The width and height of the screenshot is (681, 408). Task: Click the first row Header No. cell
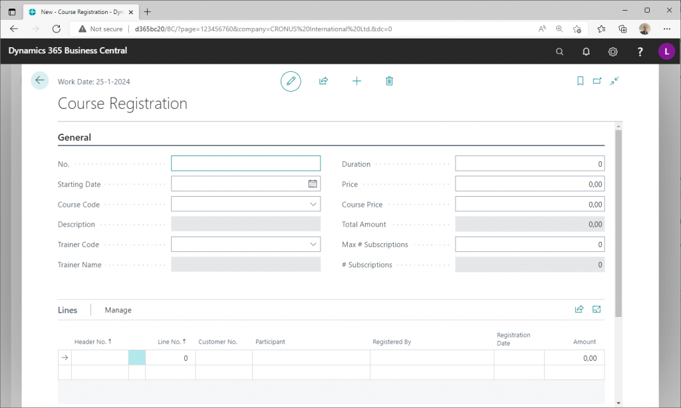tap(100, 357)
